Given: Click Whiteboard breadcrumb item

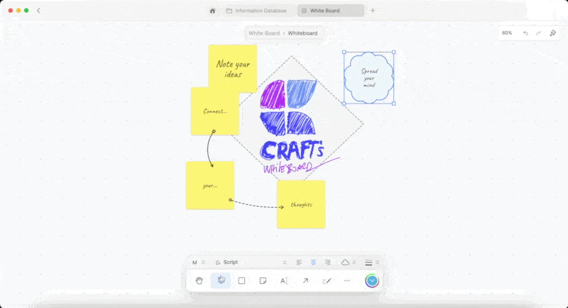Looking at the screenshot, I should pyautogui.click(x=302, y=33).
